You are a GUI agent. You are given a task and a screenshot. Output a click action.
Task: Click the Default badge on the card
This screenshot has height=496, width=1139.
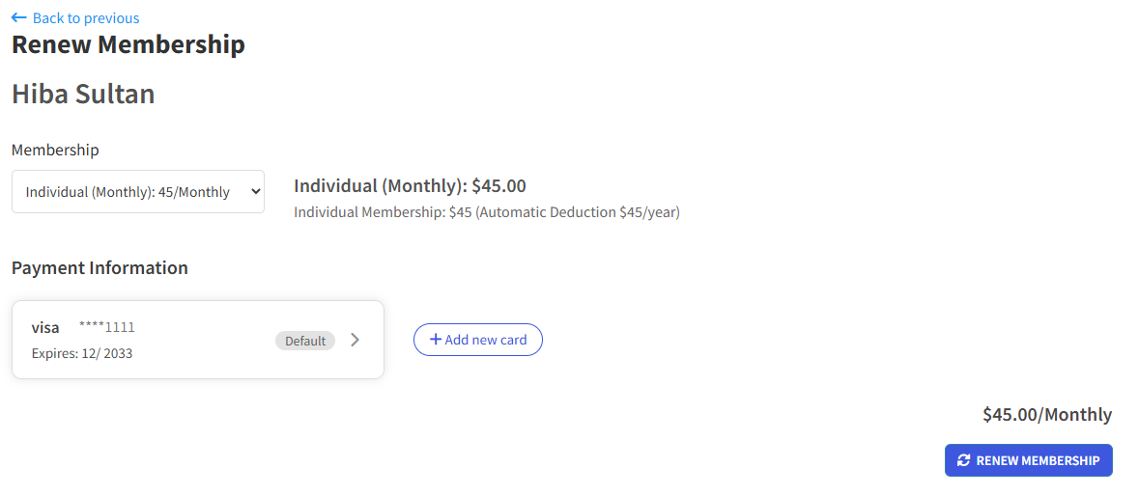[x=305, y=340]
